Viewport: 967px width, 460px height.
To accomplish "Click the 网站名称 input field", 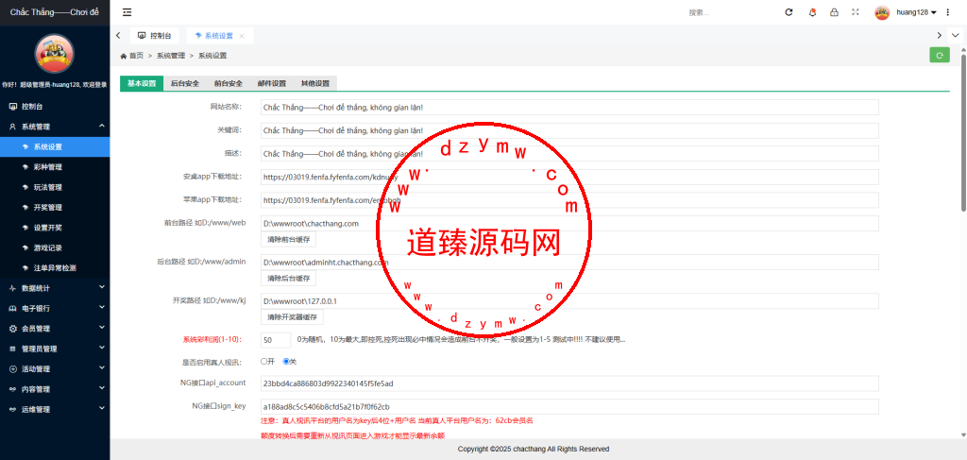I will point(569,108).
